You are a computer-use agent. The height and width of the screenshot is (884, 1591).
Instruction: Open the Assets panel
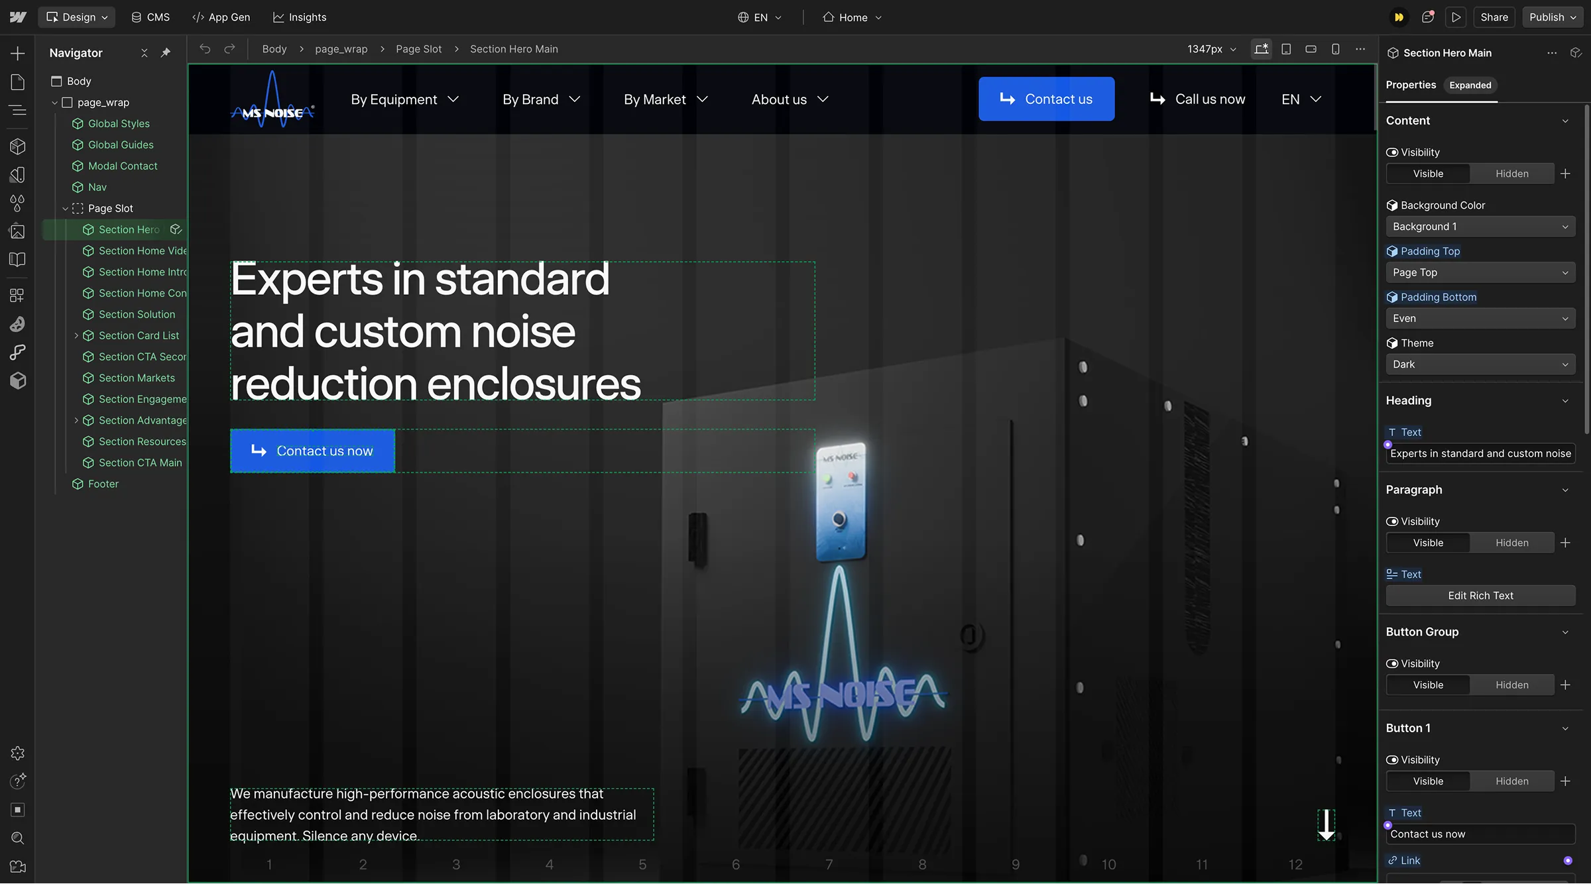pos(17,231)
